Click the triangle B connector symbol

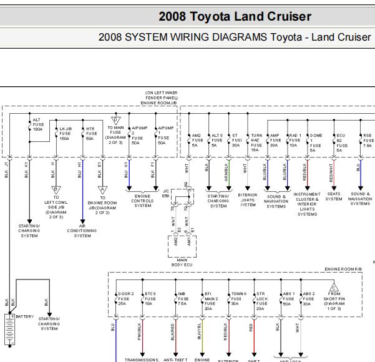pos(56,189)
